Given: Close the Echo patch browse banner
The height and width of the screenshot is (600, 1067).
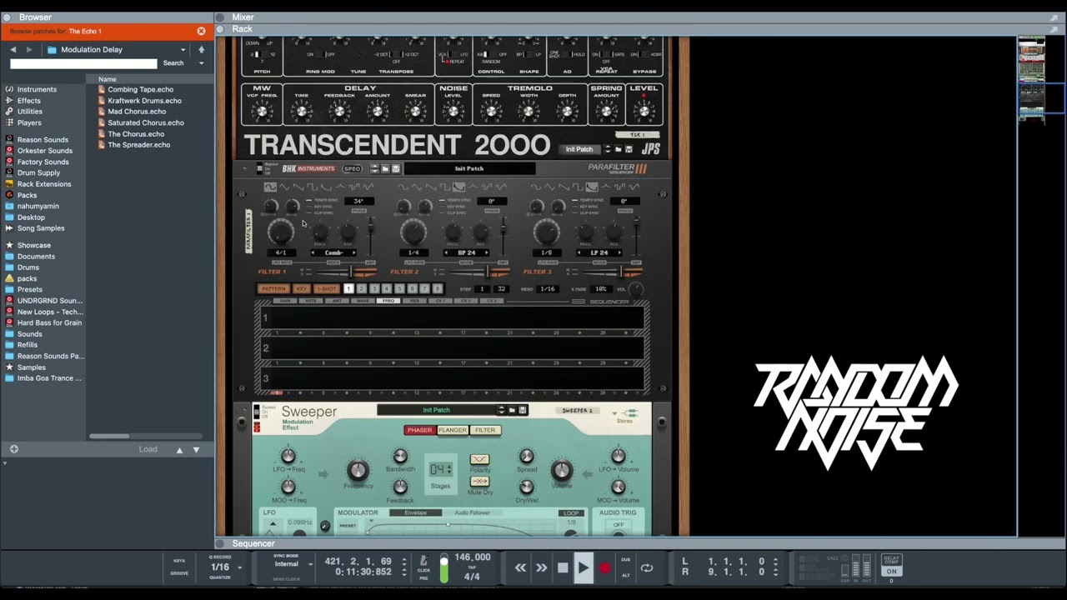Looking at the screenshot, I should (201, 31).
